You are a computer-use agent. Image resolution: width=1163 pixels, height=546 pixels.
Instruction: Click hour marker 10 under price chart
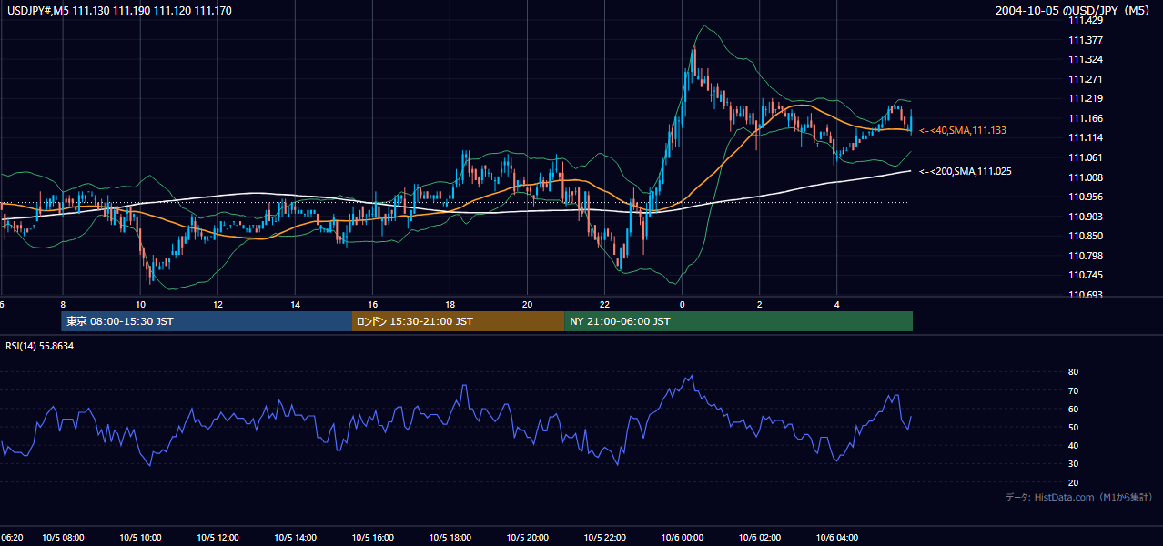140,304
